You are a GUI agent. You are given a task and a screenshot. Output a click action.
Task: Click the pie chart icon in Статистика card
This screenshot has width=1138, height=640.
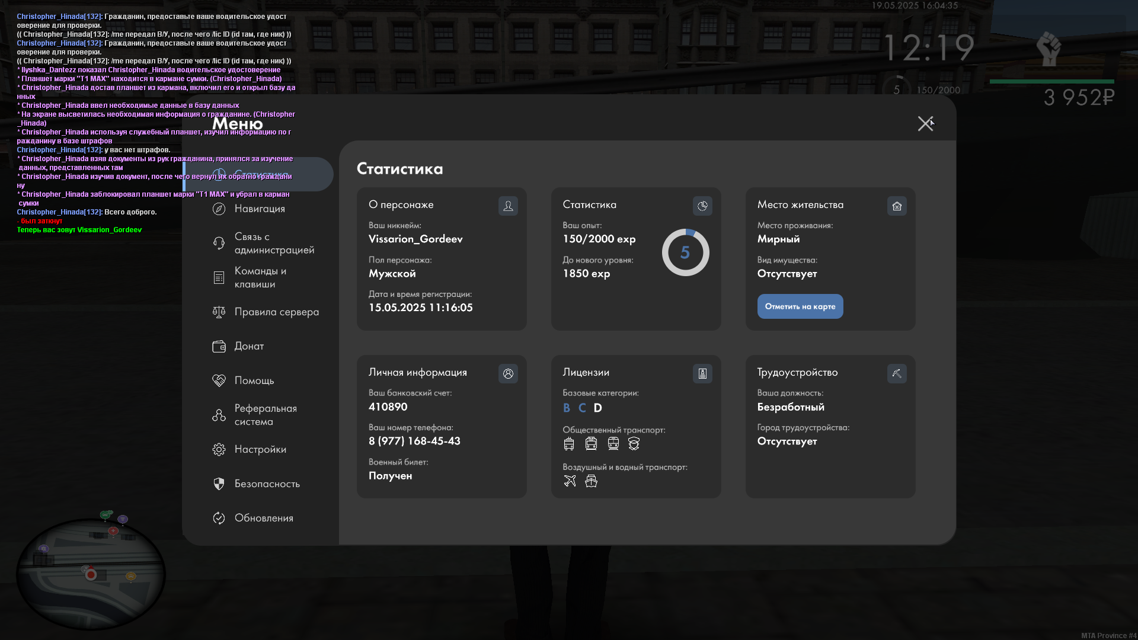pos(702,206)
